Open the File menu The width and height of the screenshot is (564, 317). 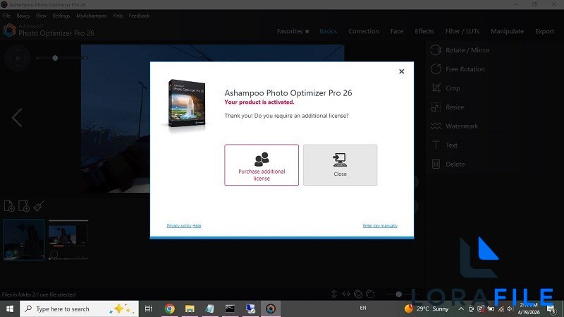[6, 16]
